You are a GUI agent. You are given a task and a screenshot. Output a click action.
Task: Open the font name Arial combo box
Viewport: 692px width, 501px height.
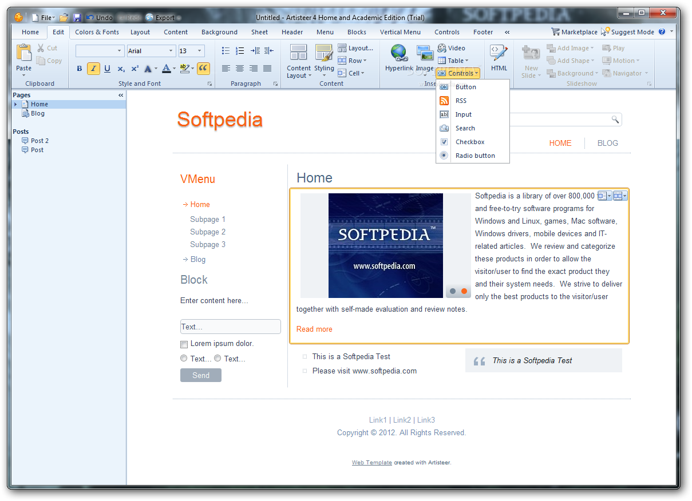151,51
